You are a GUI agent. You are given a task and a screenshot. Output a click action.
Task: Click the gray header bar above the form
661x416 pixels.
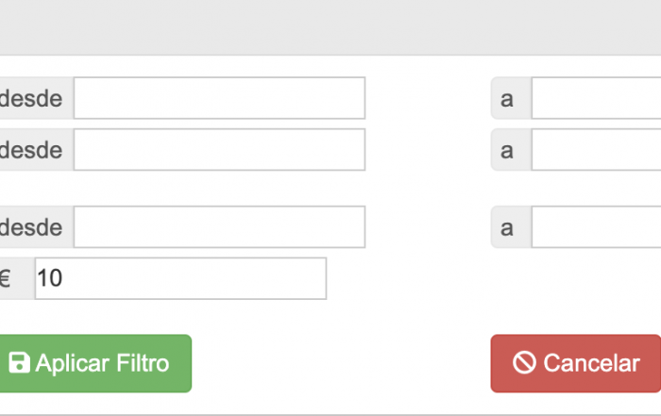(x=330, y=26)
